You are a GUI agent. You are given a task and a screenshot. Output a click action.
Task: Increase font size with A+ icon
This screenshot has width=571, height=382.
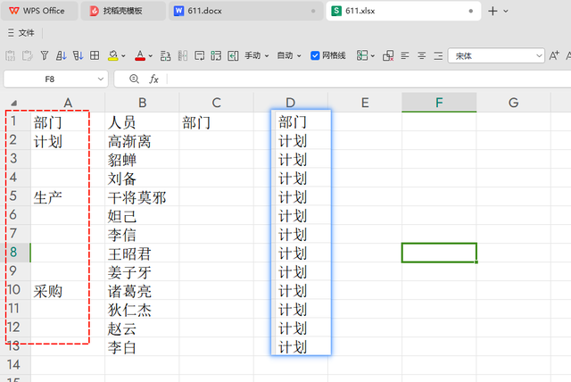[554, 55]
